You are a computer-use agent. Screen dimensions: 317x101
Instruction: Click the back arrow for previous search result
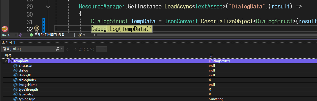(x=68, y=49)
